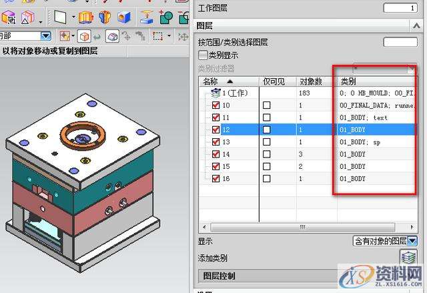
Task: Click the blue return arrow icon
Action: tap(97, 36)
